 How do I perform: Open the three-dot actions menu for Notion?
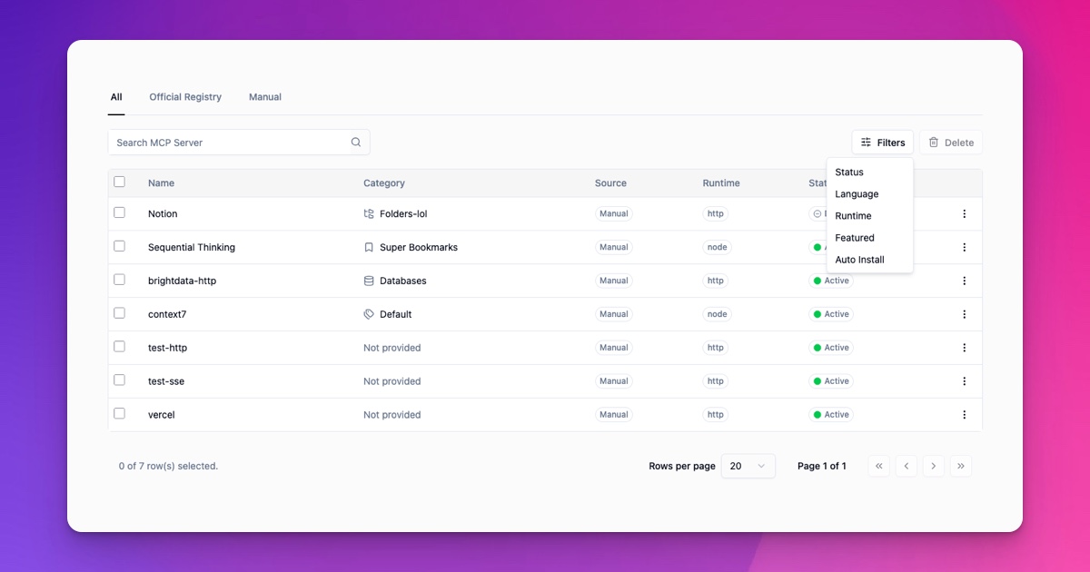click(965, 213)
